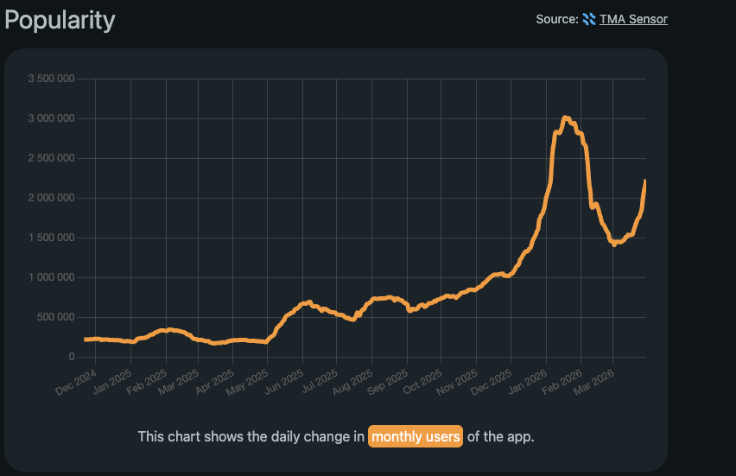The image size is (736, 476).
Task: Click the 'Source:' label text
Action: click(556, 19)
